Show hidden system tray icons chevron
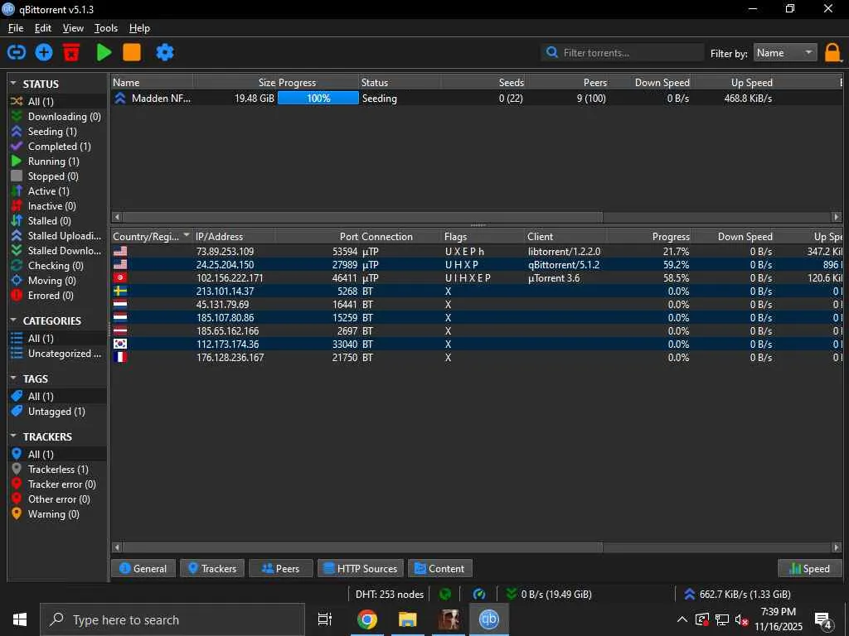Viewport: 849px width, 636px height. [x=682, y=619]
